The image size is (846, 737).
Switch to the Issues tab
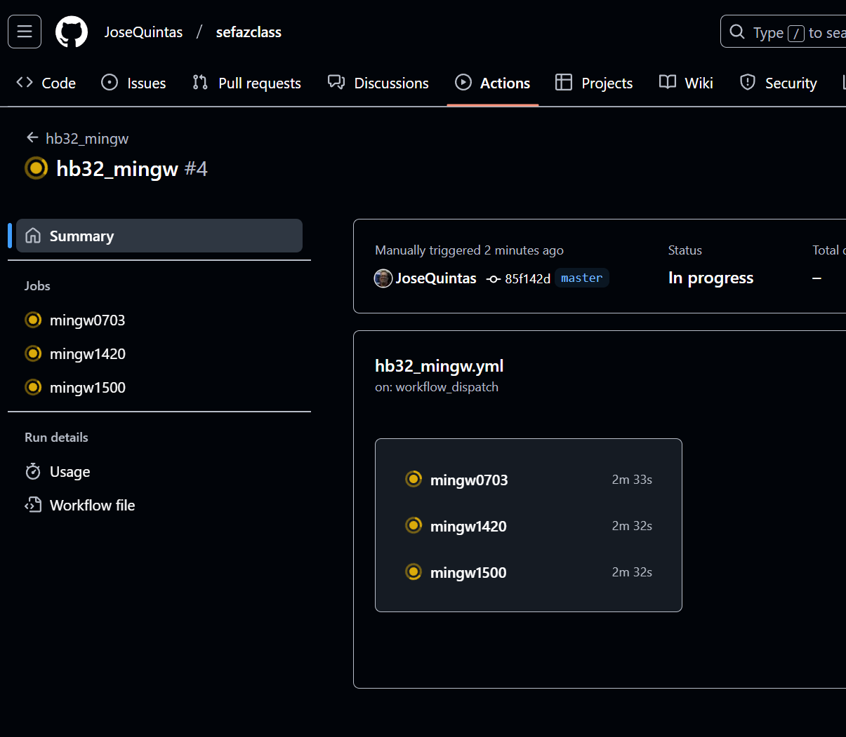(133, 83)
